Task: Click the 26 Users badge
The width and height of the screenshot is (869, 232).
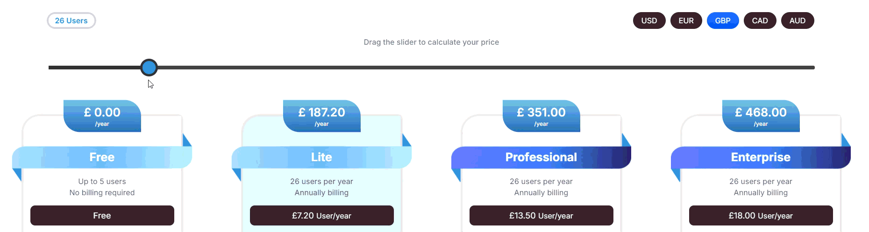Action: pos(71,20)
